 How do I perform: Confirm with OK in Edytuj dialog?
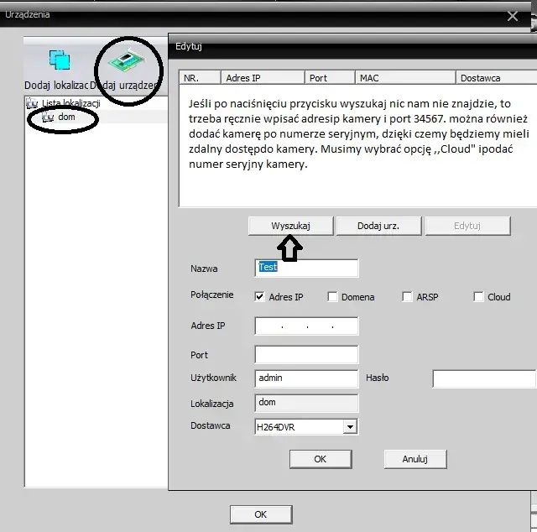tap(321, 459)
